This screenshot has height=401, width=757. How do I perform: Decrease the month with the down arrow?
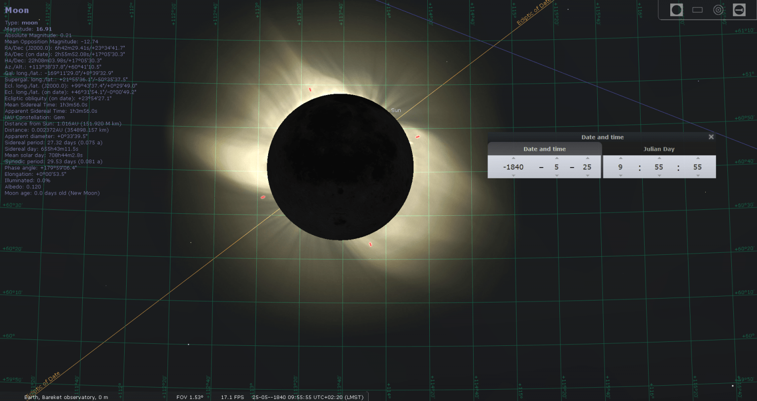556,175
